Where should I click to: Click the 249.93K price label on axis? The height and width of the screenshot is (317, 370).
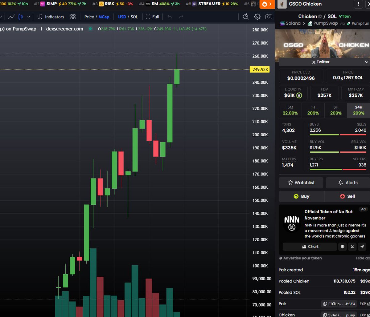click(259, 70)
